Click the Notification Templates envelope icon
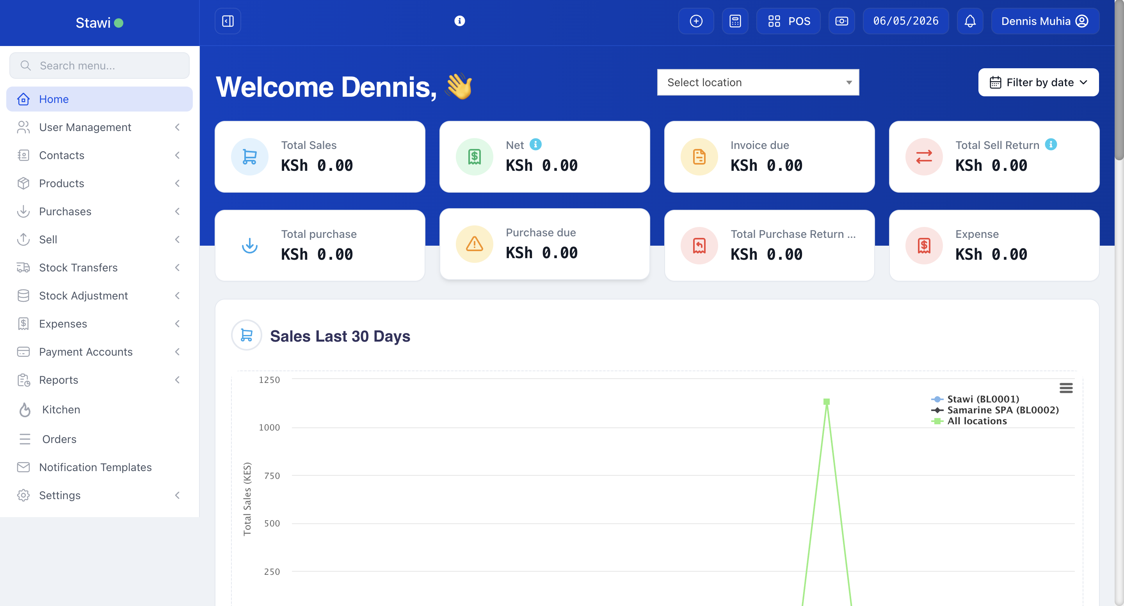 pos(23,467)
